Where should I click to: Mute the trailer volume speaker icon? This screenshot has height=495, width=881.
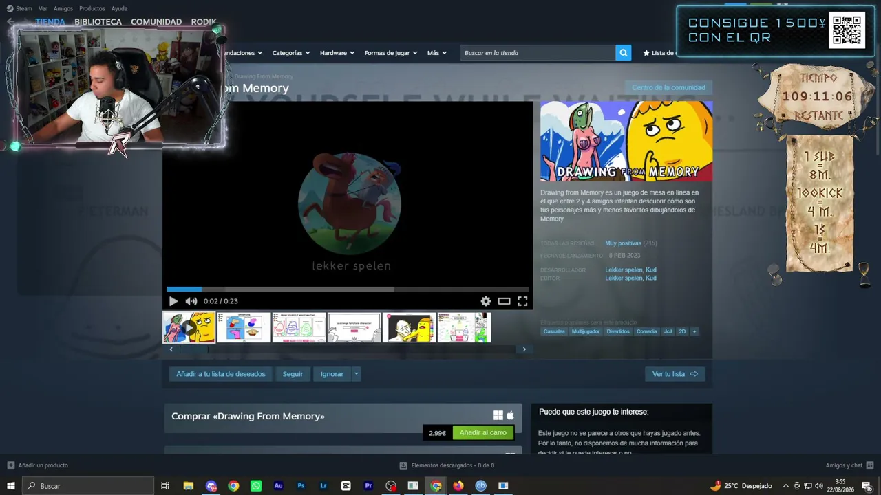click(191, 301)
